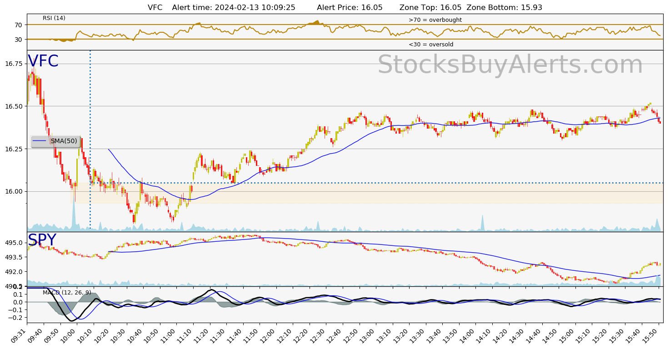Click the Zone Bottom: 15.93 label
The height and width of the screenshot is (349, 670).
(504, 8)
